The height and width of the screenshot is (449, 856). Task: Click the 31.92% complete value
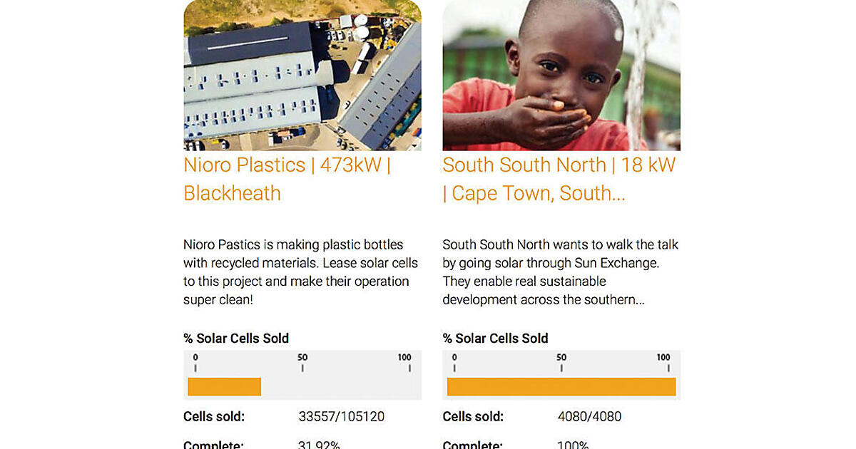[x=319, y=445]
